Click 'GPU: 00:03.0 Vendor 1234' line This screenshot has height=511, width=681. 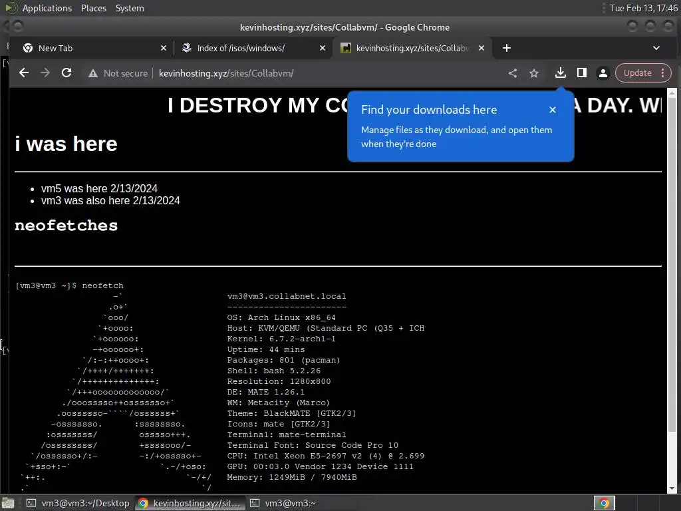click(320, 466)
